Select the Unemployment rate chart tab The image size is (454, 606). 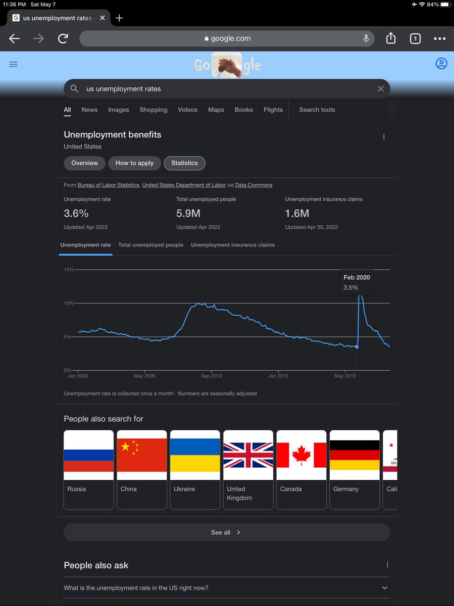(85, 245)
